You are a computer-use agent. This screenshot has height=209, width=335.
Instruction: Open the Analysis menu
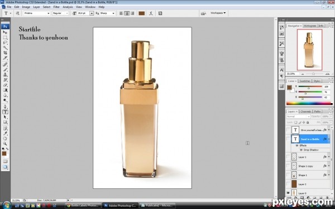pyautogui.click(x=68, y=7)
